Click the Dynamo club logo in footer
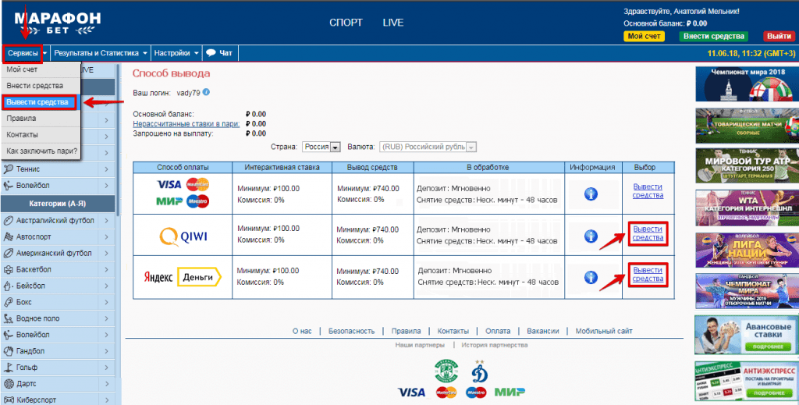The width and height of the screenshot is (799, 405). [x=479, y=371]
